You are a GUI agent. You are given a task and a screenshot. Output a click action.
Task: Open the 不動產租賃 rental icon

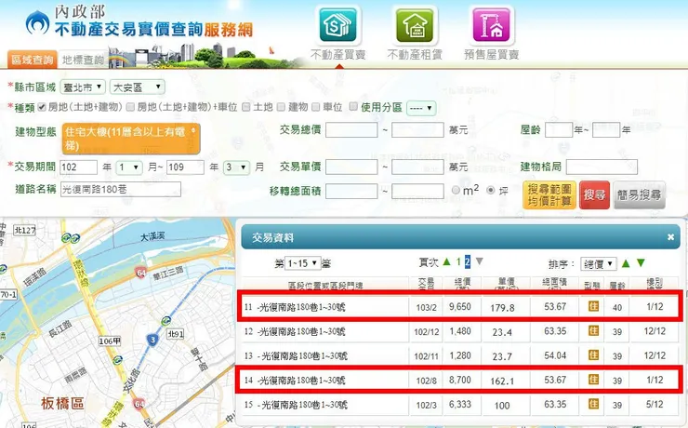coord(415,25)
